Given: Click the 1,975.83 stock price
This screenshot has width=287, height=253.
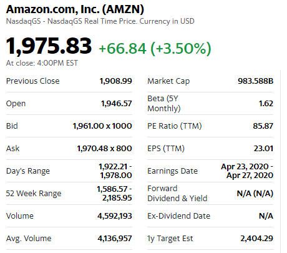Looking at the screenshot, I should pyautogui.click(x=49, y=46).
